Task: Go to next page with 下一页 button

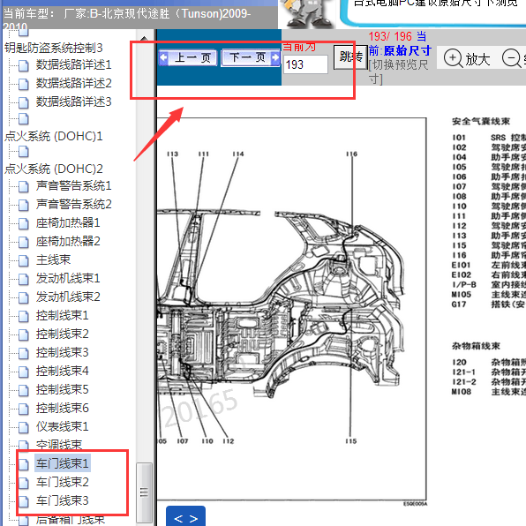Action: click(x=251, y=57)
